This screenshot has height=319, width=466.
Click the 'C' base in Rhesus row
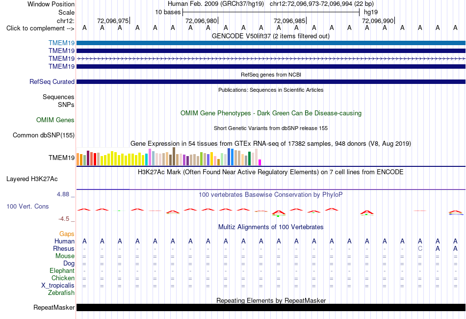click(420, 248)
